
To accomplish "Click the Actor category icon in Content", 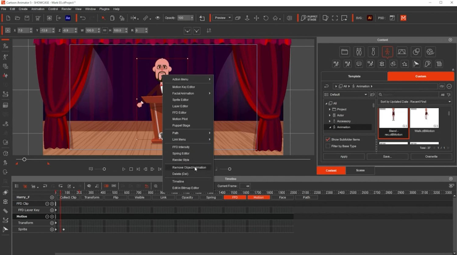I will (x=359, y=52).
